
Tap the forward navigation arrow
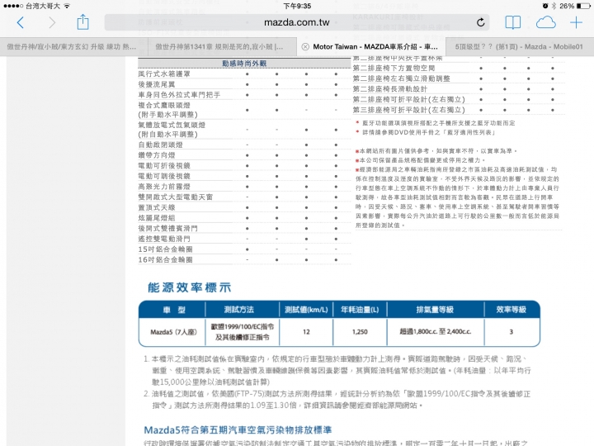[52, 23]
